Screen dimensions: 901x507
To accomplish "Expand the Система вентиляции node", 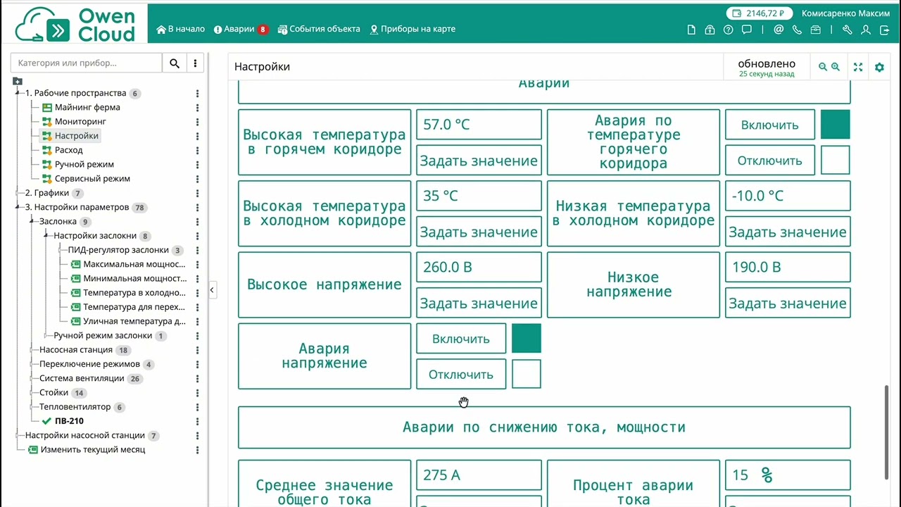I will click(32, 378).
